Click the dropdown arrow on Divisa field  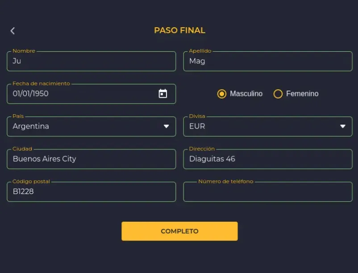point(343,126)
